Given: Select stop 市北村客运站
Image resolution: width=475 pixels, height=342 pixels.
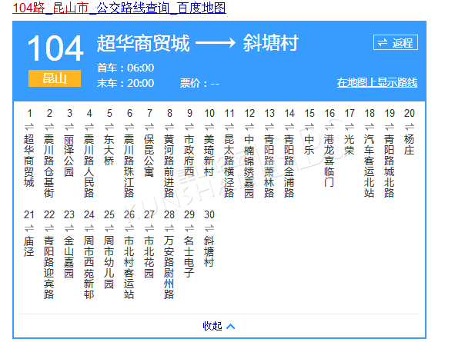Looking at the screenshot, I should pyautogui.click(x=129, y=267).
